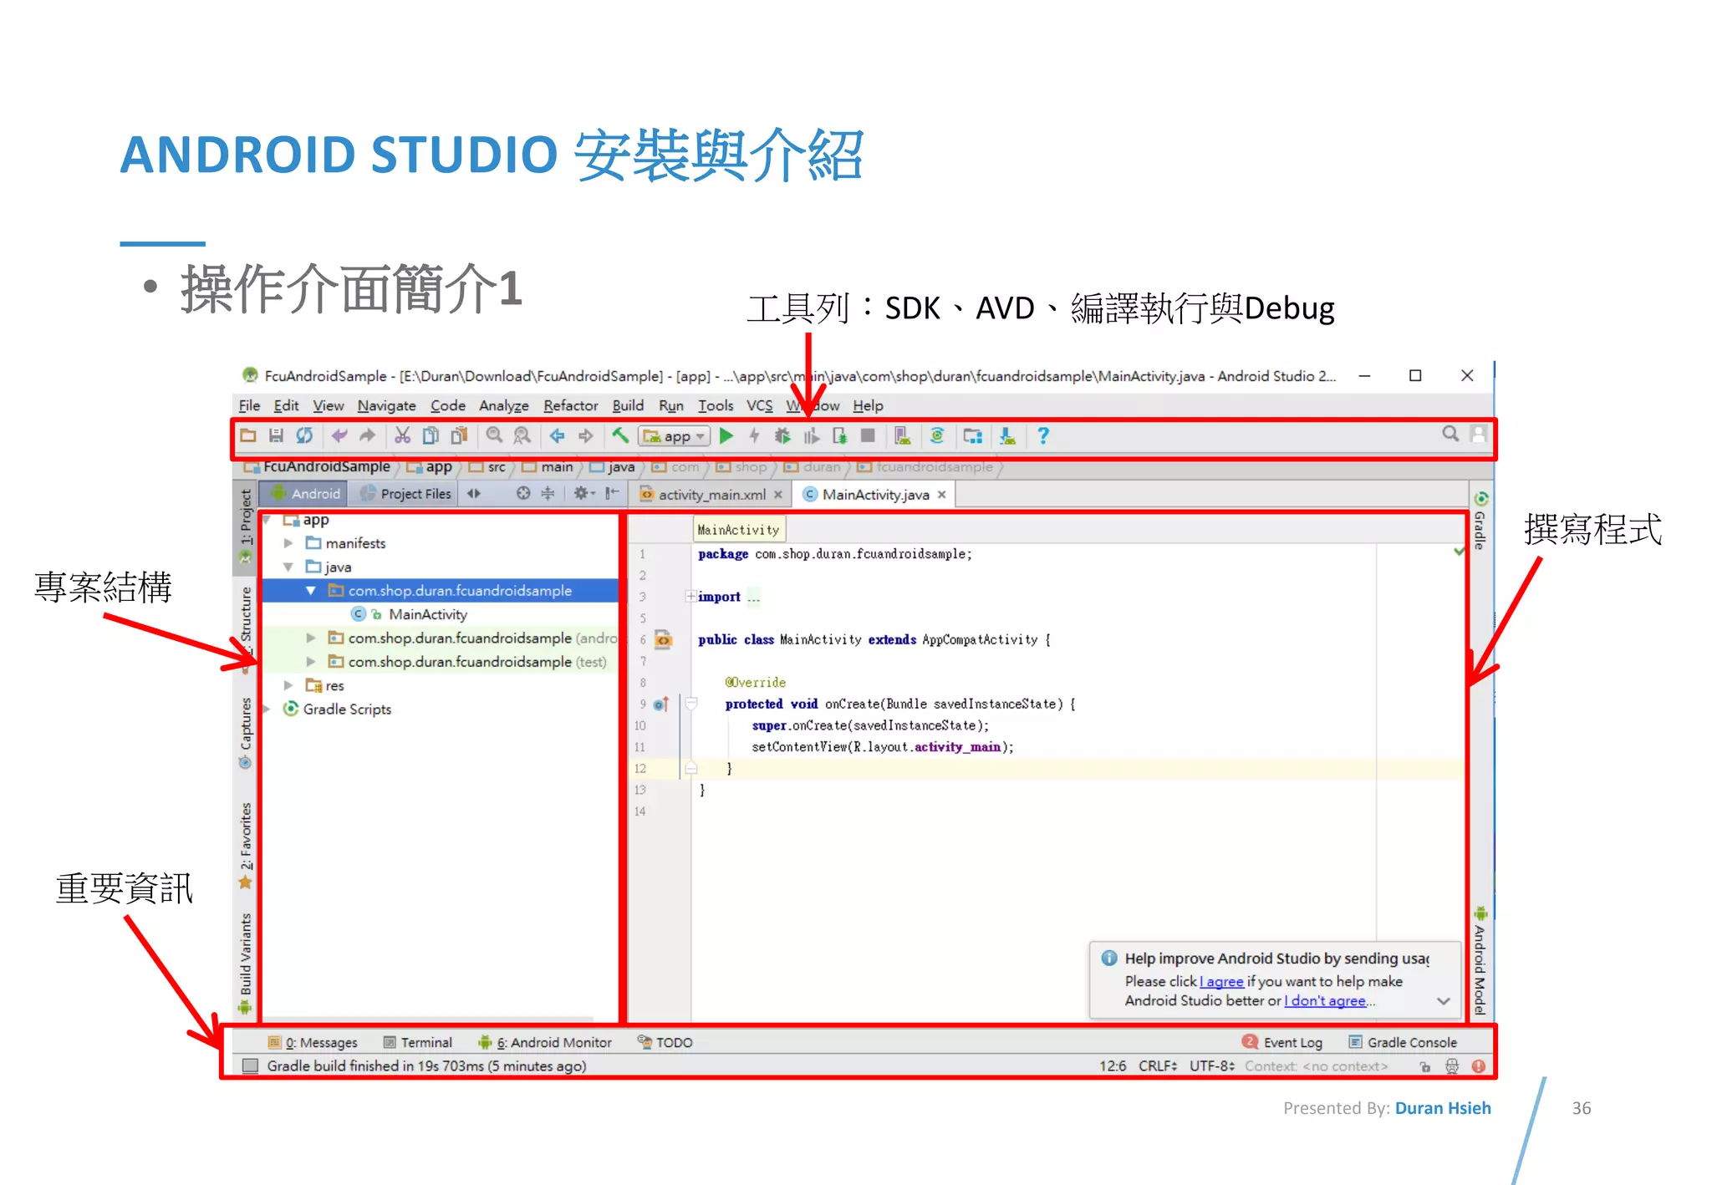This screenshot has height=1185, width=1712.
Task: Click Scroll from Source target icon
Action: pos(523,493)
